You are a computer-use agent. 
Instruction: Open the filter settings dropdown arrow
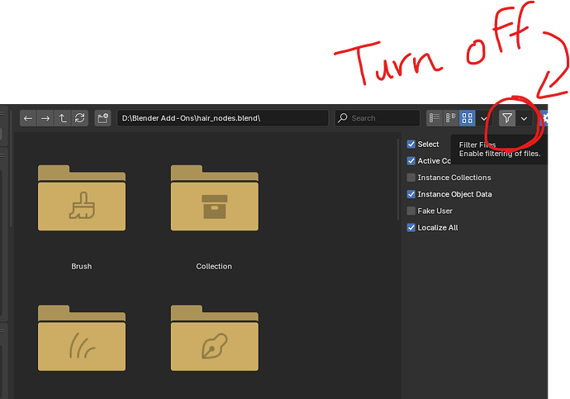tap(524, 118)
